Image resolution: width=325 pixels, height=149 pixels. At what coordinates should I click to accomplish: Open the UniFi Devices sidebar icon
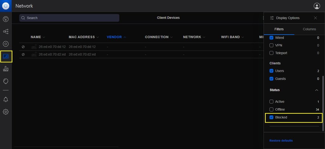6,44
